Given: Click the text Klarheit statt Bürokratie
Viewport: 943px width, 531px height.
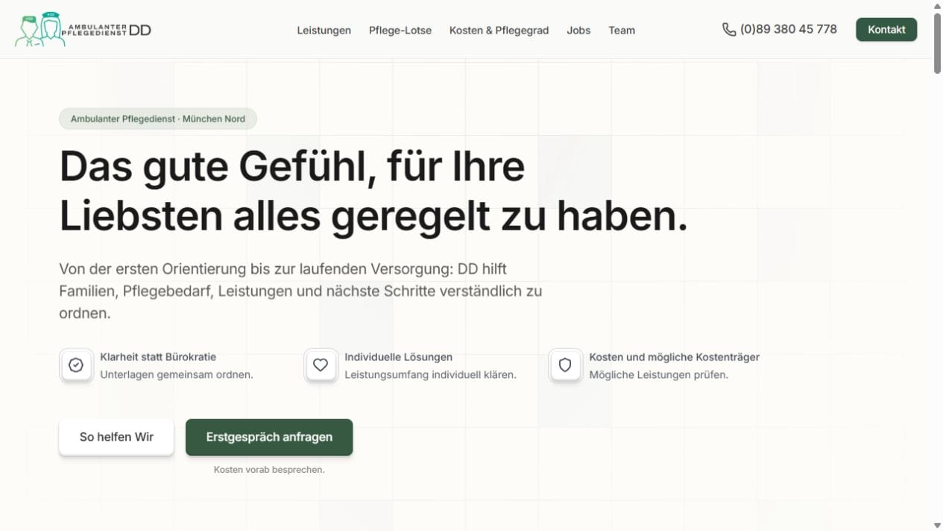Looking at the screenshot, I should click(x=158, y=357).
